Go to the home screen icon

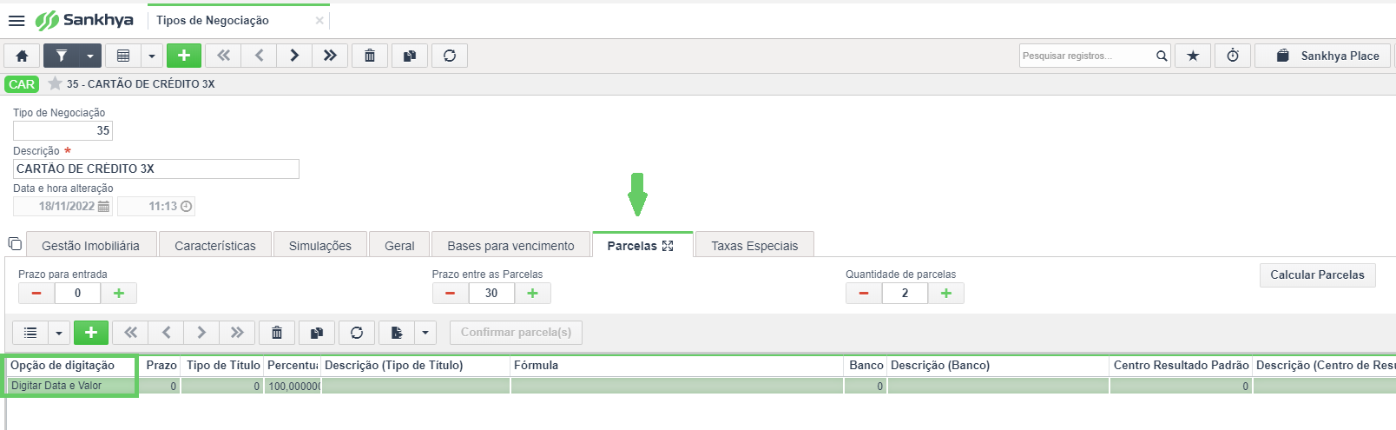tap(22, 56)
